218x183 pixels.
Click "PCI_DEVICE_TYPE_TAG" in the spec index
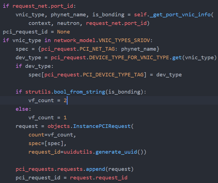click(x=113, y=75)
